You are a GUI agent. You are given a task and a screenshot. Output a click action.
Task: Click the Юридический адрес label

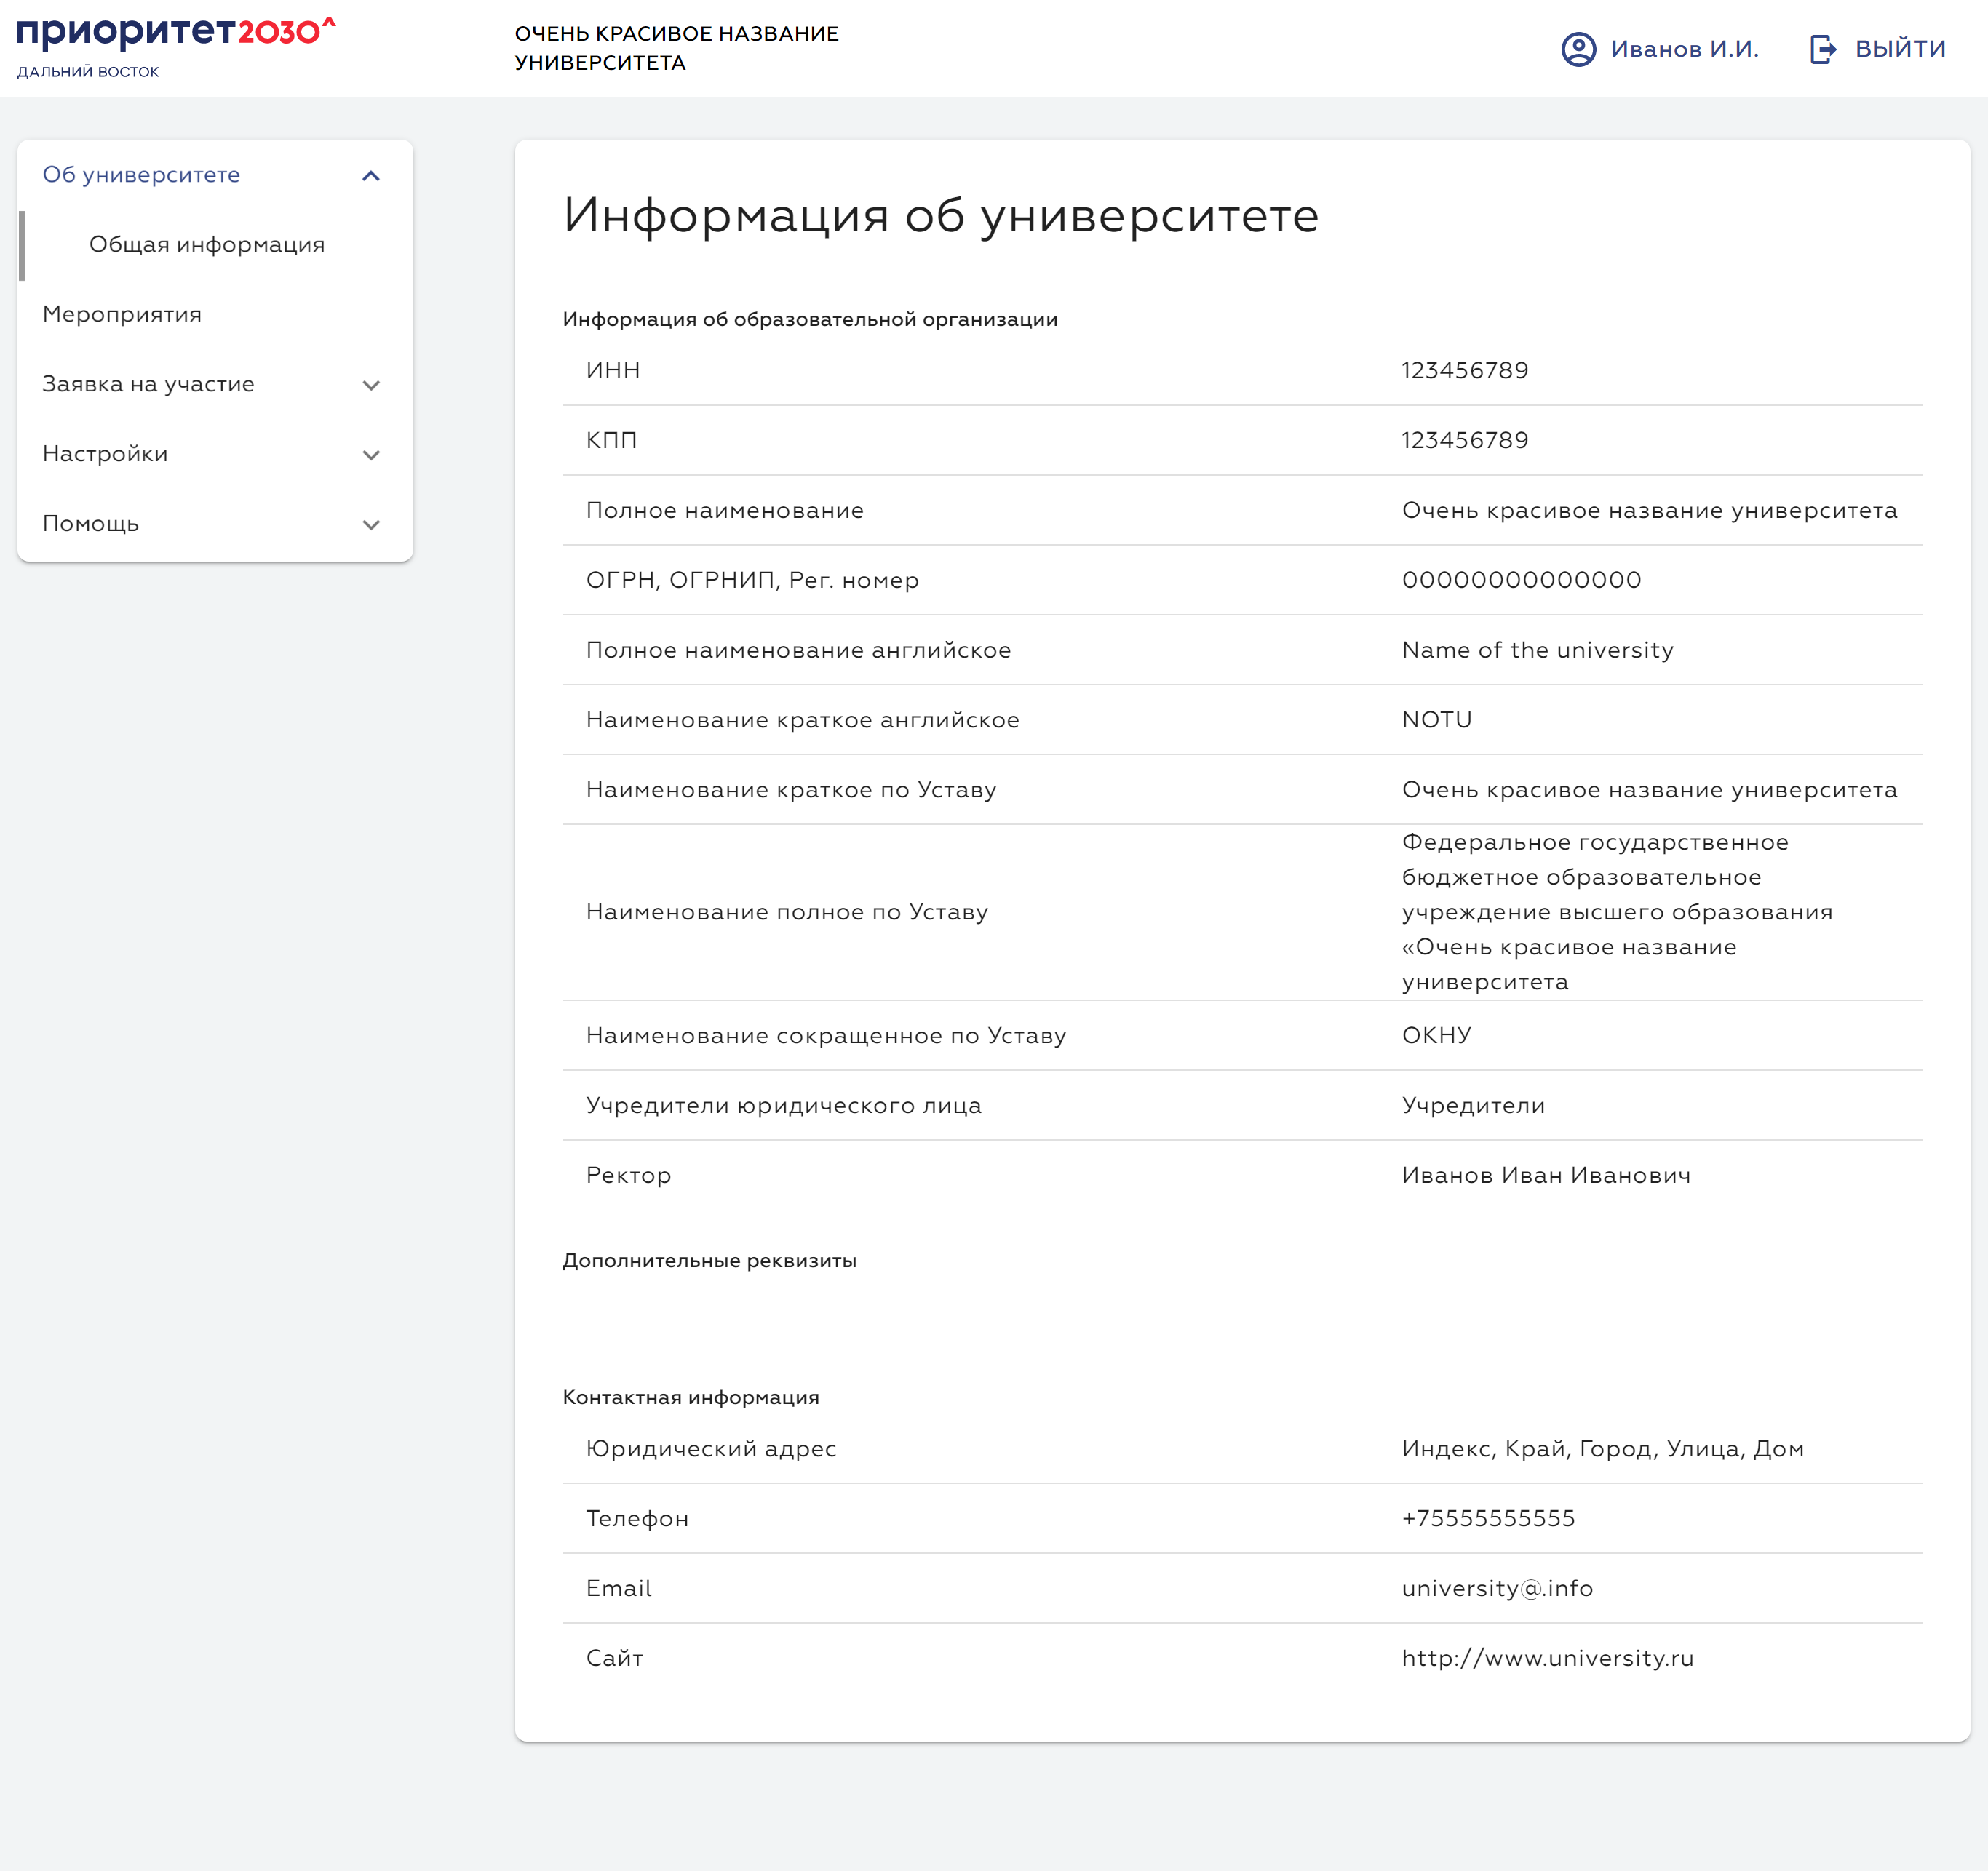(711, 1449)
